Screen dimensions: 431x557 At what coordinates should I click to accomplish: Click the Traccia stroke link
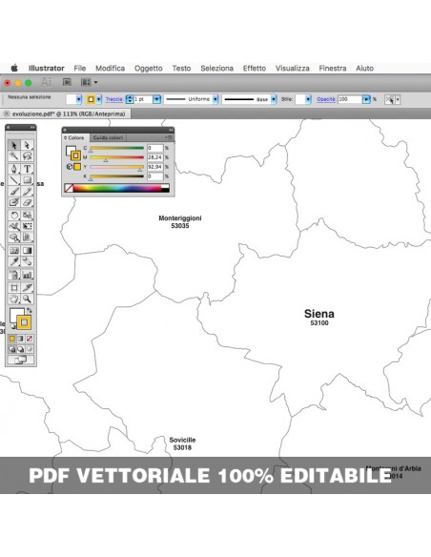114,99
